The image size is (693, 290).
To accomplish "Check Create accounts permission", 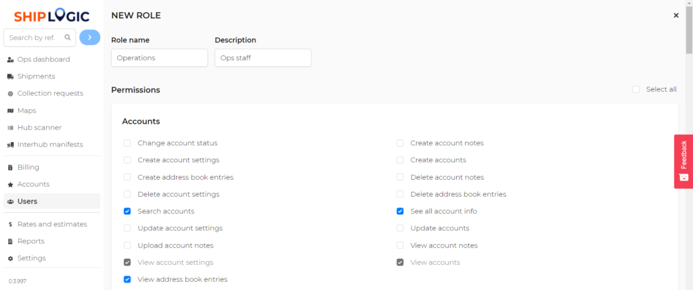I will click(400, 160).
